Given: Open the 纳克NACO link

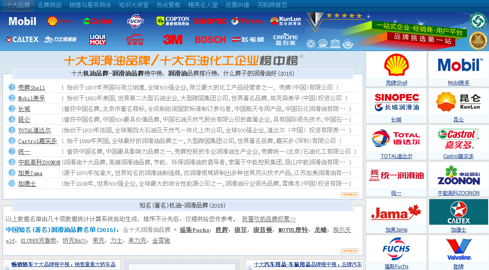Looking at the screenshot, I should coord(75,241).
